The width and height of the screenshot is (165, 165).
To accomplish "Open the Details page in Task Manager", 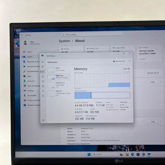I will pos(43,91).
